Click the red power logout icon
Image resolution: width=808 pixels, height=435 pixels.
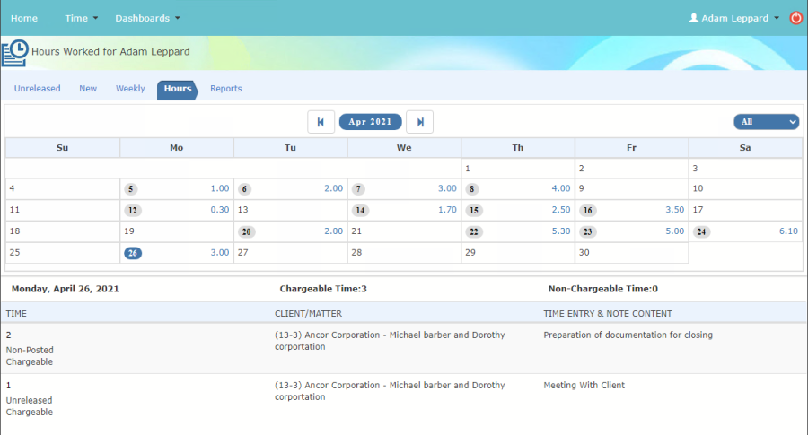coord(796,18)
